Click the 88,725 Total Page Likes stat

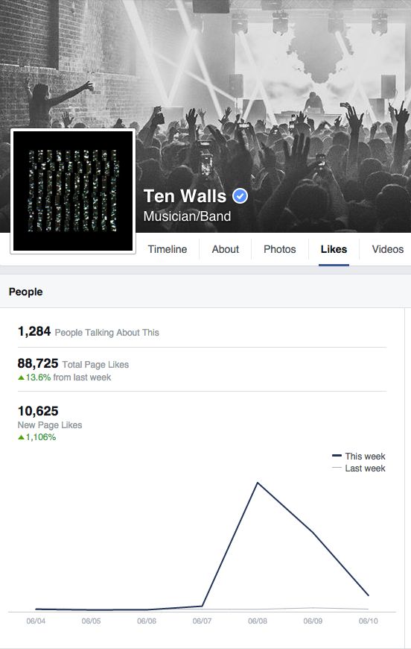[x=73, y=364]
